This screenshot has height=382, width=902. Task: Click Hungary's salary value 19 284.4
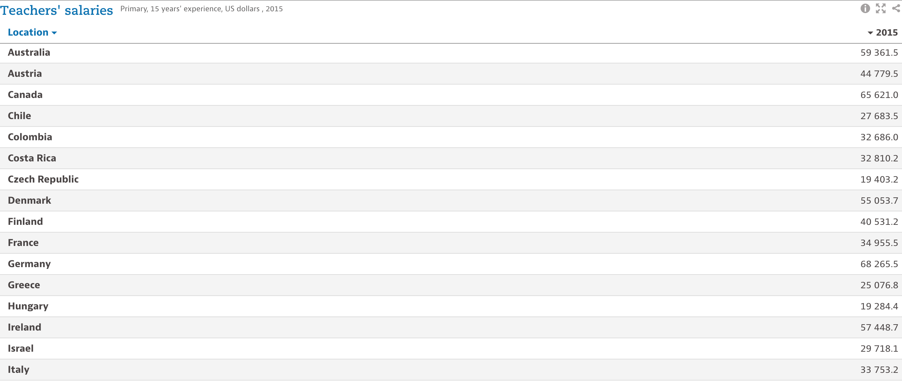tap(879, 306)
